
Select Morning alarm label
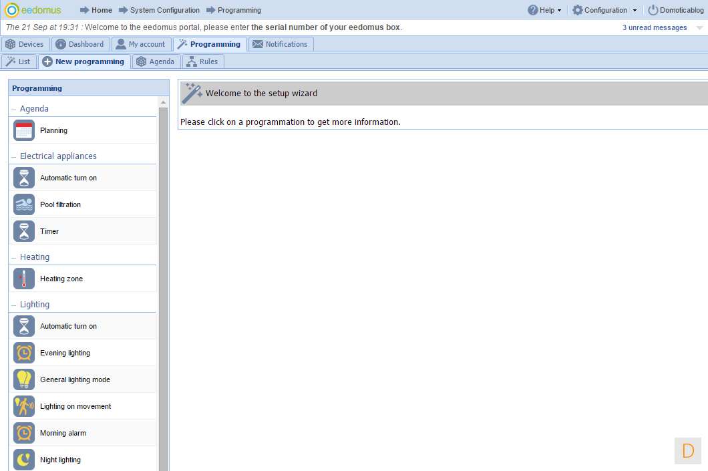(x=63, y=433)
